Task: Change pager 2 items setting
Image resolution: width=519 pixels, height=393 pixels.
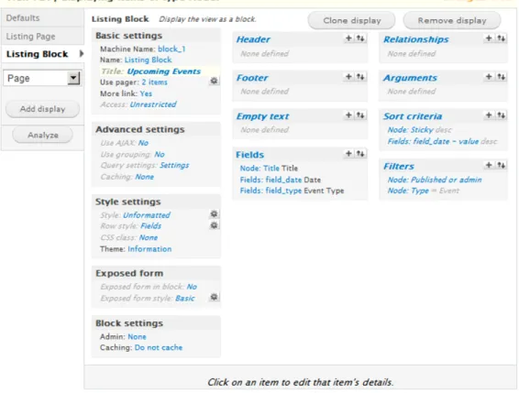Action: pos(155,82)
